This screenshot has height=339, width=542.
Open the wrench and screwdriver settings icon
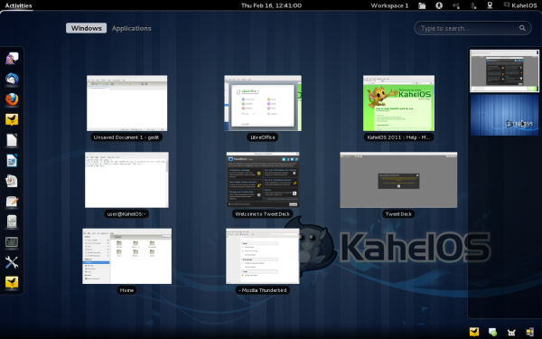tap(12, 262)
